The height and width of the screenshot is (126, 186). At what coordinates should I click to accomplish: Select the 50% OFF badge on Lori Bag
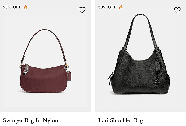click(x=107, y=7)
